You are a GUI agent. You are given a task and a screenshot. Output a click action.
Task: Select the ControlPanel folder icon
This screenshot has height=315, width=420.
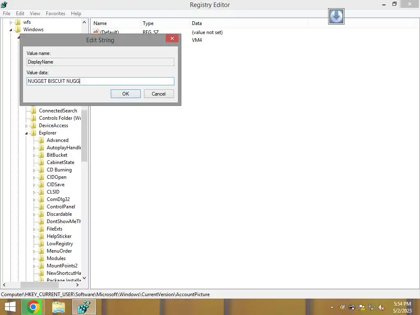point(41,207)
